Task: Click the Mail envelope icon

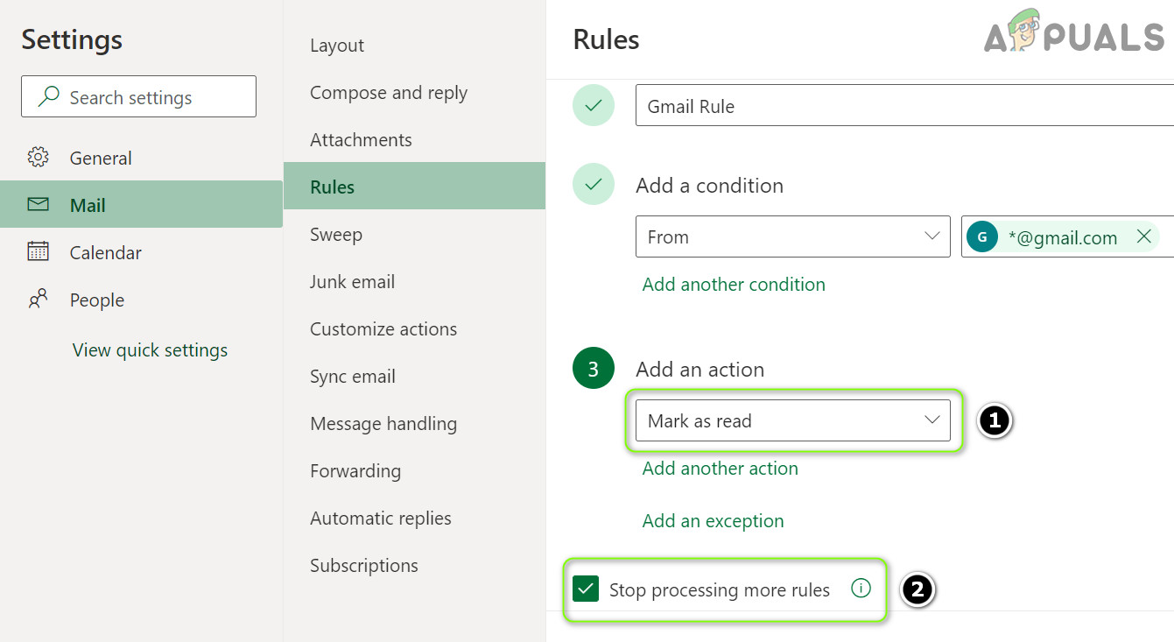Action: click(x=38, y=205)
